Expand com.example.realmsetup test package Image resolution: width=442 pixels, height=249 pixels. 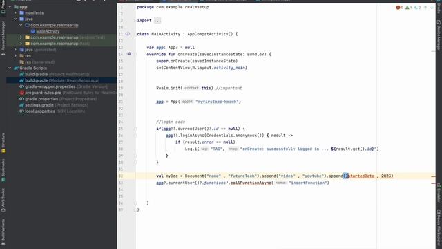pos(21,44)
